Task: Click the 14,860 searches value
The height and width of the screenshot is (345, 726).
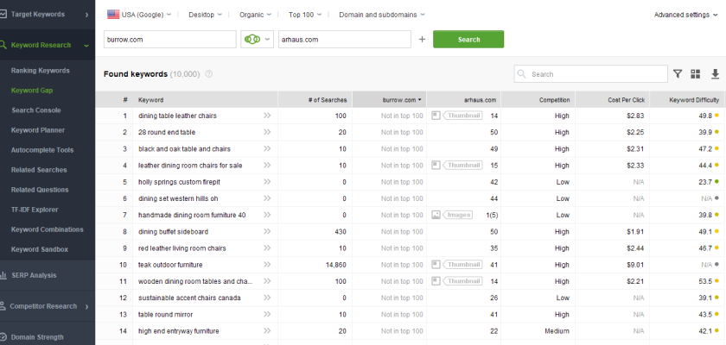Action: coord(336,265)
